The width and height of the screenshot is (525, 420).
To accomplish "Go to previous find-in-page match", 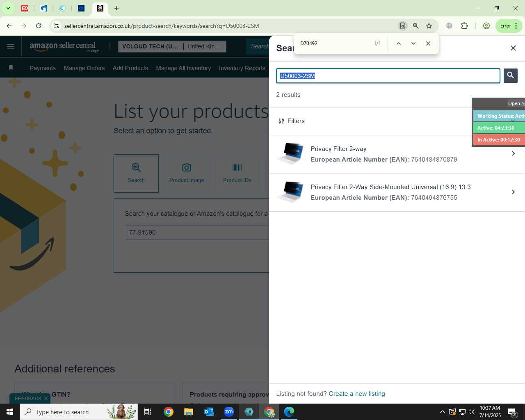I will click(398, 43).
